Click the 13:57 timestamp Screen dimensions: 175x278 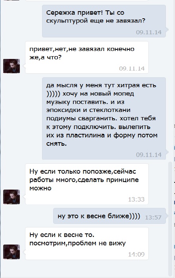point(153,217)
